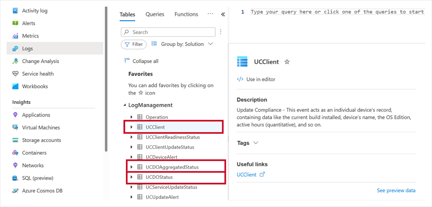Click the Alerts icon in sidebar
Image resolution: width=432 pixels, height=207 pixels.
click(16, 23)
